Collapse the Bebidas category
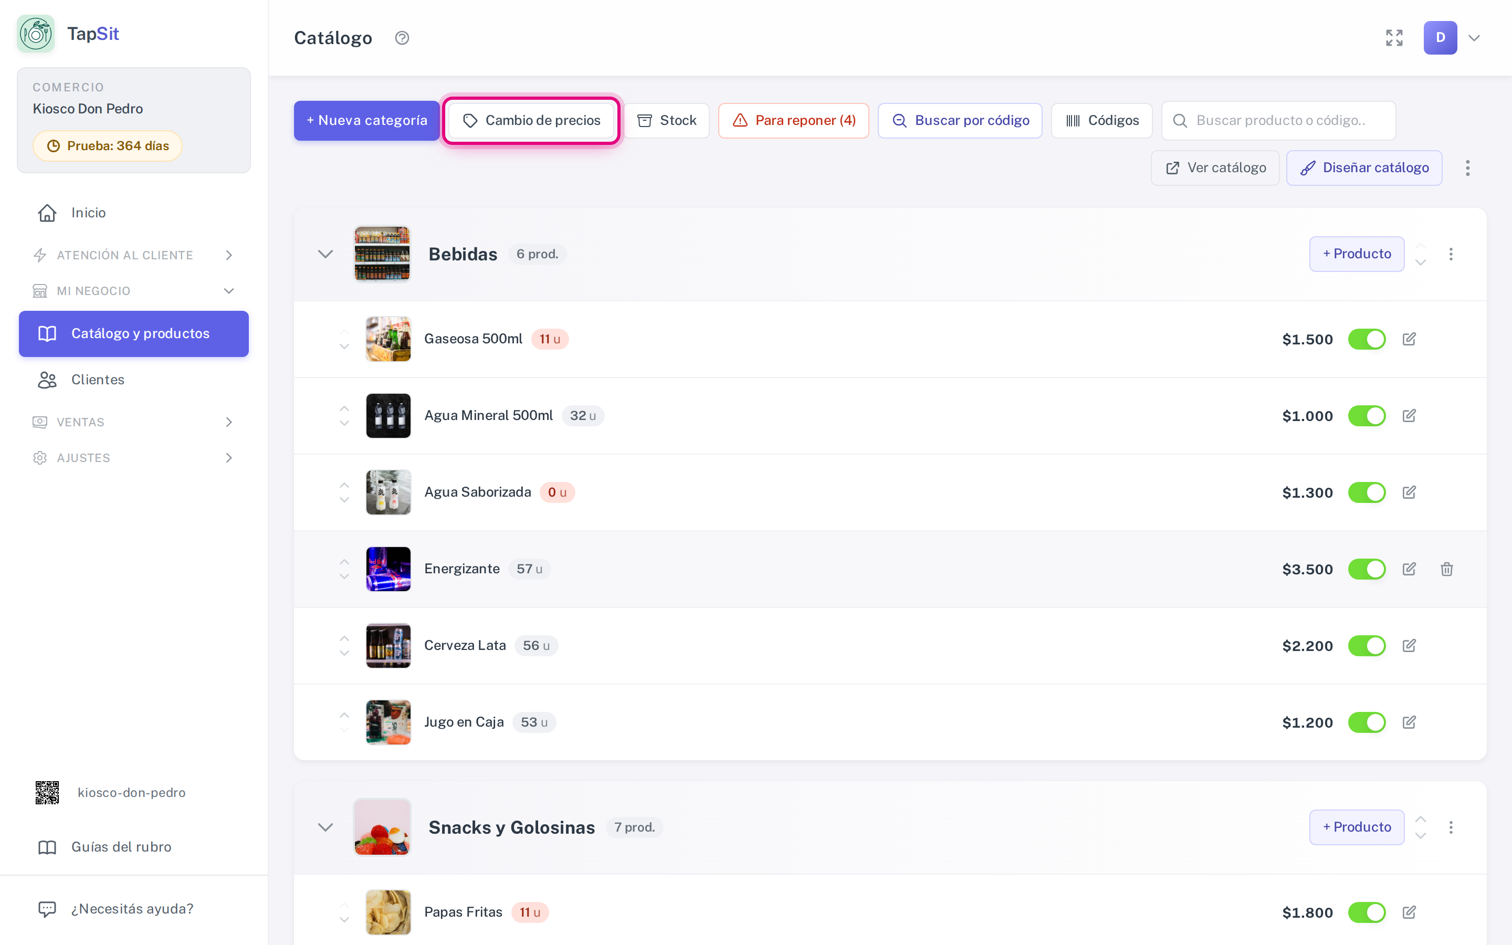The width and height of the screenshot is (1512, 945). coord(325,255)
